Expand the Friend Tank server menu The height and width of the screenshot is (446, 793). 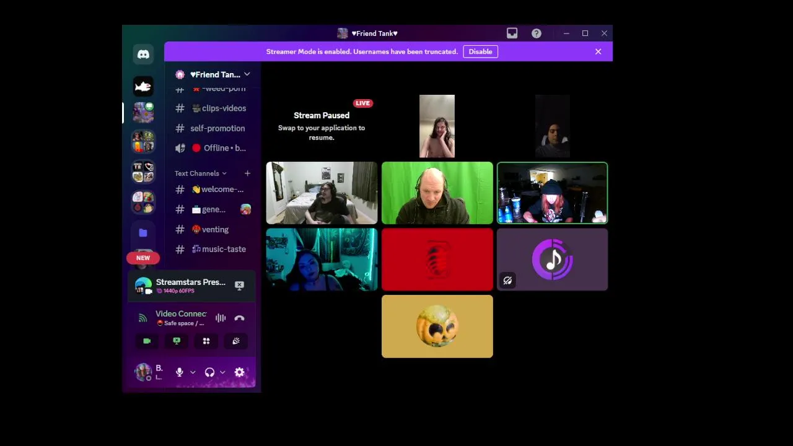(213, 74)
